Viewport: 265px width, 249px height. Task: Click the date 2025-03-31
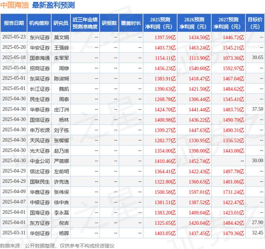pyautogui.click(x=14, y=233)
